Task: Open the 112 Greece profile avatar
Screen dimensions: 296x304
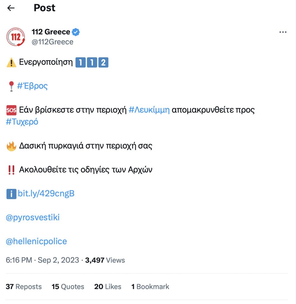Action: (15, 37)
